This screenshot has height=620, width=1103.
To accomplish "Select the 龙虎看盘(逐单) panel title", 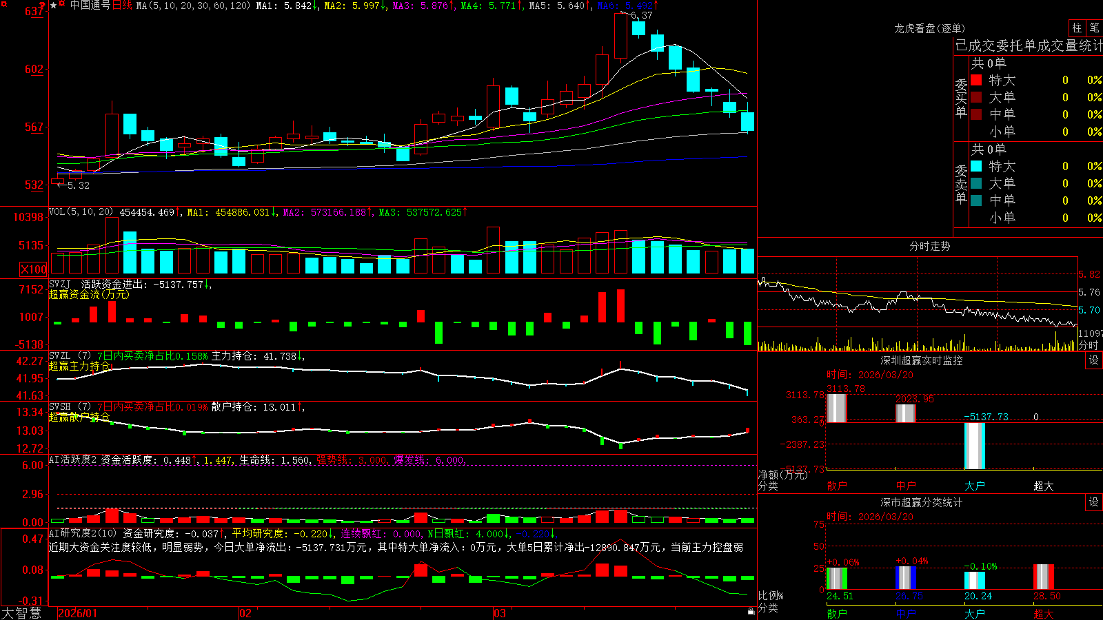I will pos(929,28).
